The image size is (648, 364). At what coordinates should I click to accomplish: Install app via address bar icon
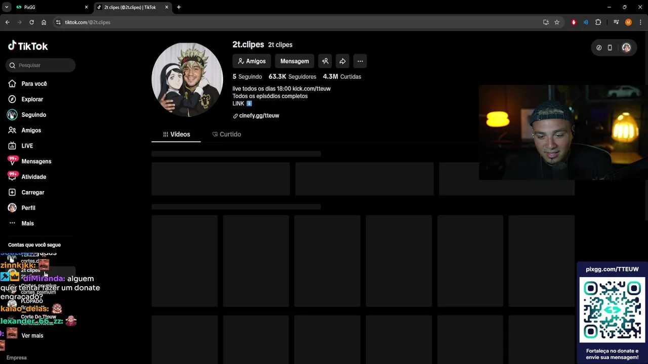coord(546,22)
